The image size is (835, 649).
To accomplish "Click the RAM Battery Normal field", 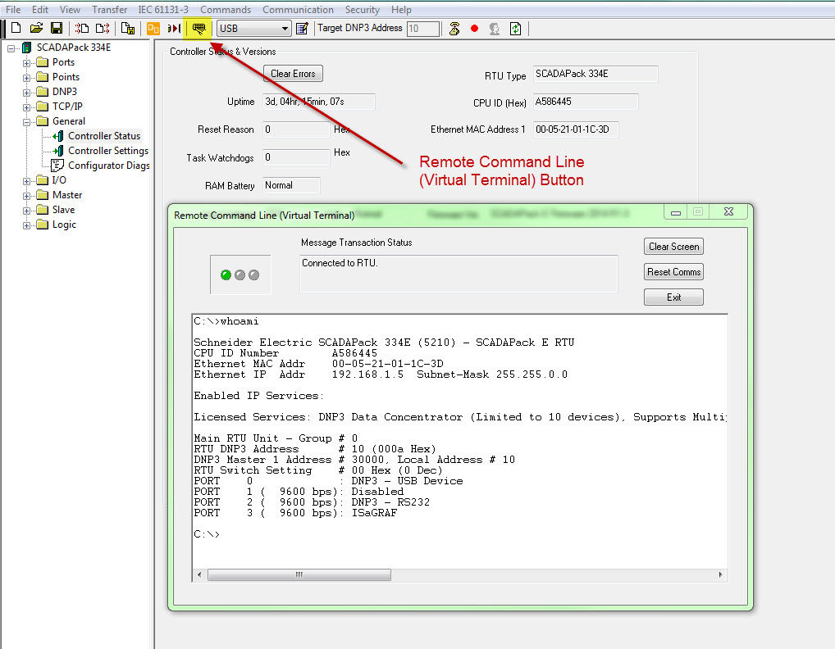I will [291, 185].
